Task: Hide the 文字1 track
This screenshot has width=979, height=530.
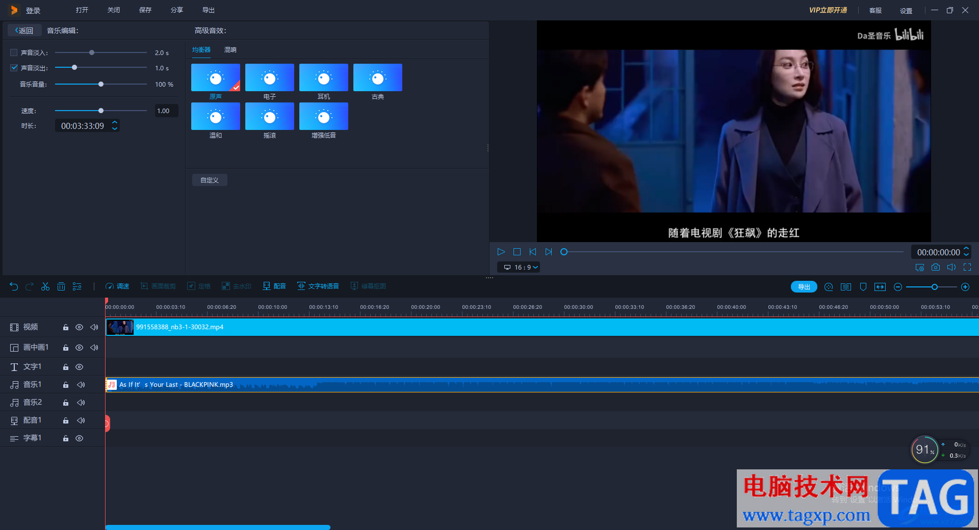Action: pyautogui.click(x=79, y=367)
